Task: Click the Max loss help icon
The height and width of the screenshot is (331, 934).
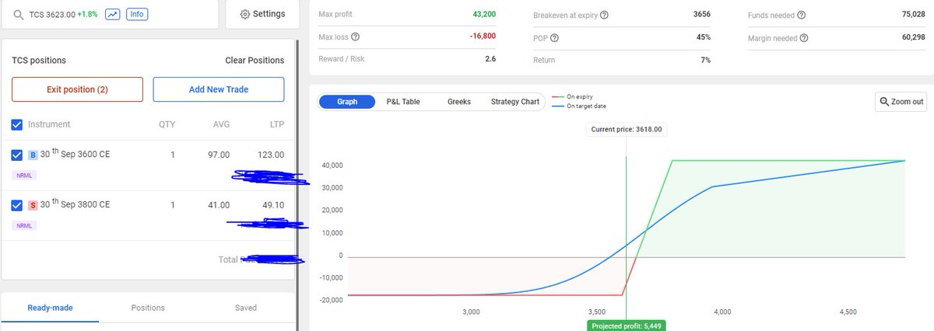Action: 356,37
